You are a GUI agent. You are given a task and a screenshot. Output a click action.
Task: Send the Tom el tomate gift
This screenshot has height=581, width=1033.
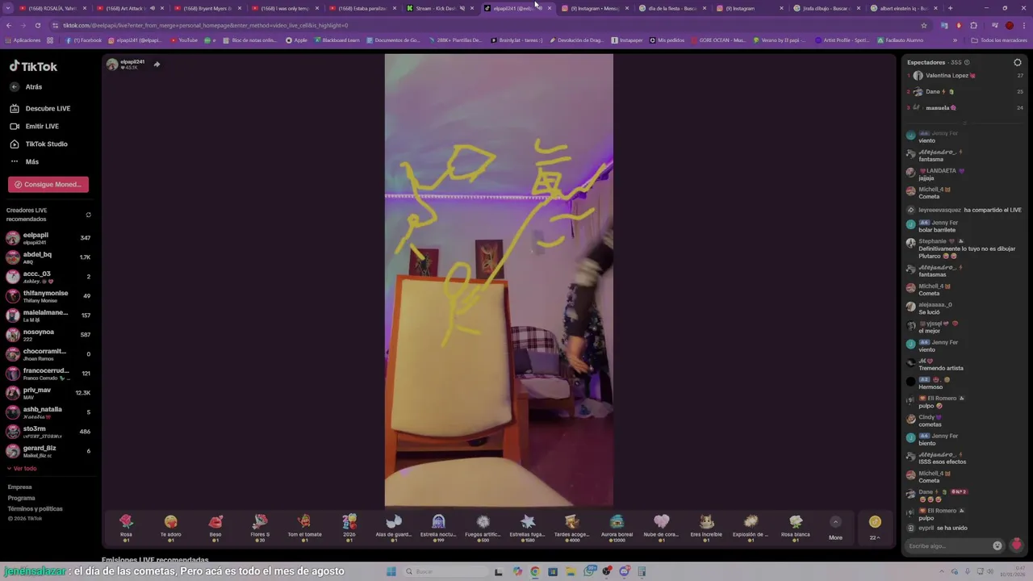(304, 528)
